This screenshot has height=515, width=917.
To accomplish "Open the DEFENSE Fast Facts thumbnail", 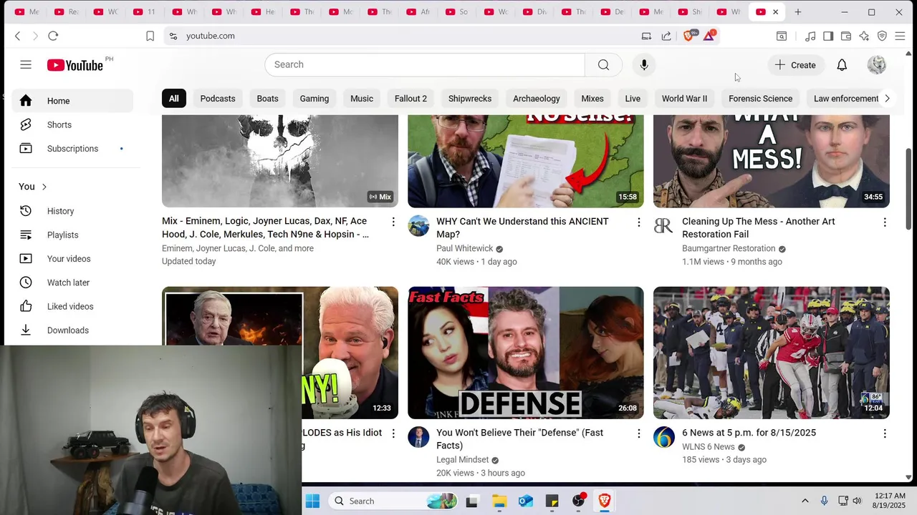I will coord(526,353).
